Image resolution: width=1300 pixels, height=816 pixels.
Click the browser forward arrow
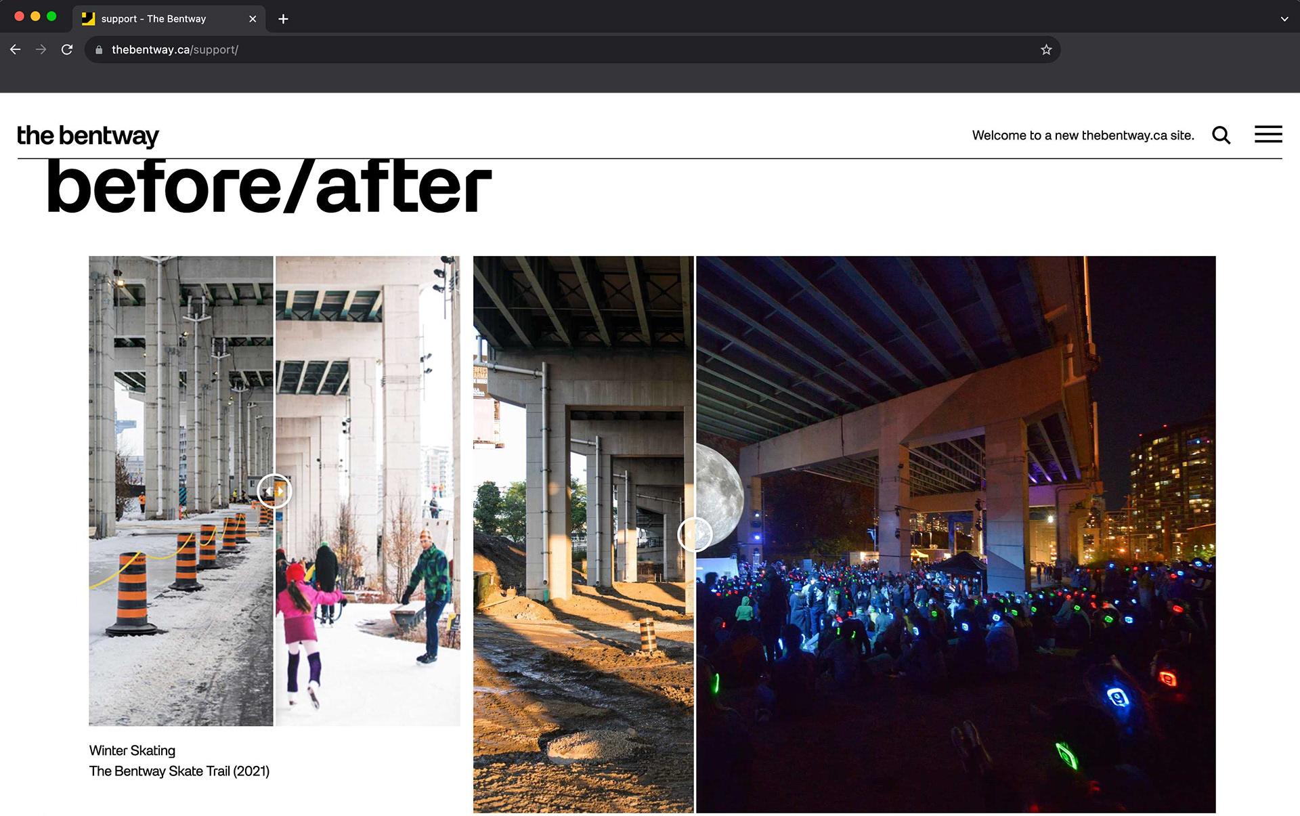(x=41, y=49)
